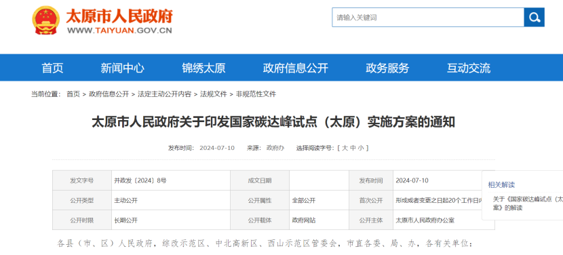Click the 太原市人民政府办公室 table cell

tap(444, 220)
